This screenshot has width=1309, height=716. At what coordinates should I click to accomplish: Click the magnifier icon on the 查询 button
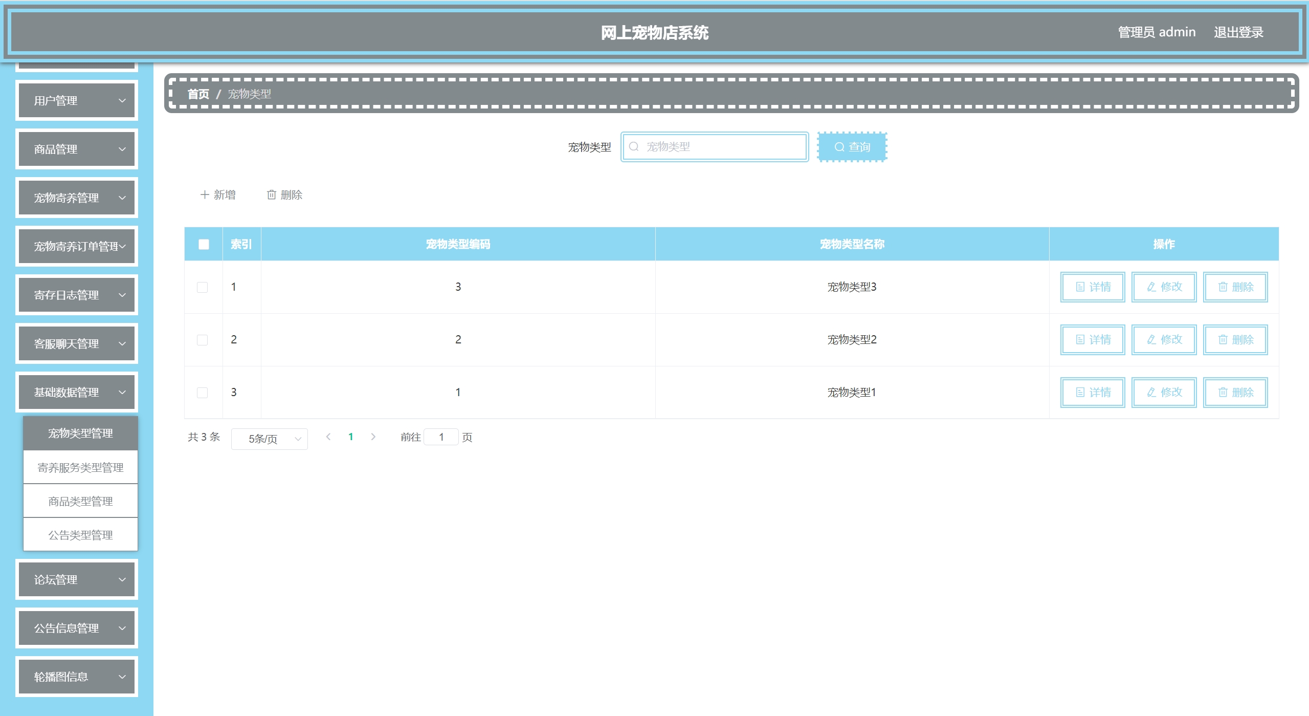[x=839, y=147]
